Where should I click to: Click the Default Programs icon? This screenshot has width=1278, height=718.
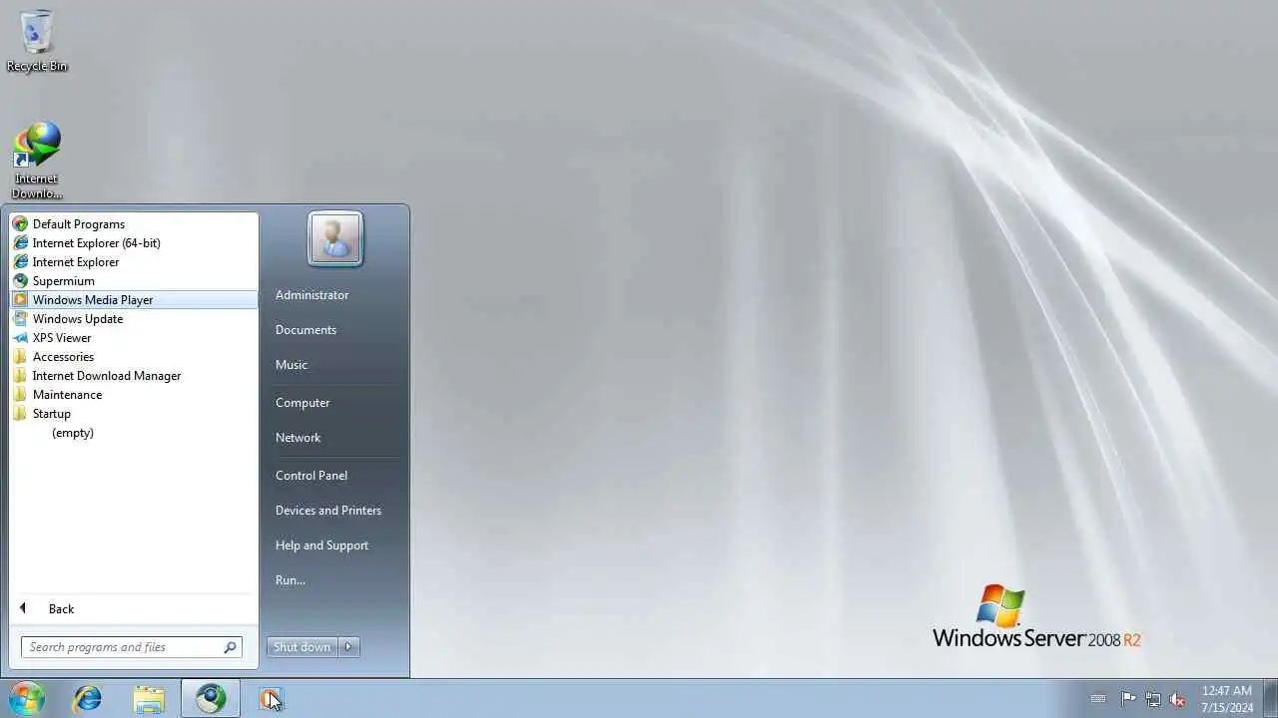click(20, 224)
